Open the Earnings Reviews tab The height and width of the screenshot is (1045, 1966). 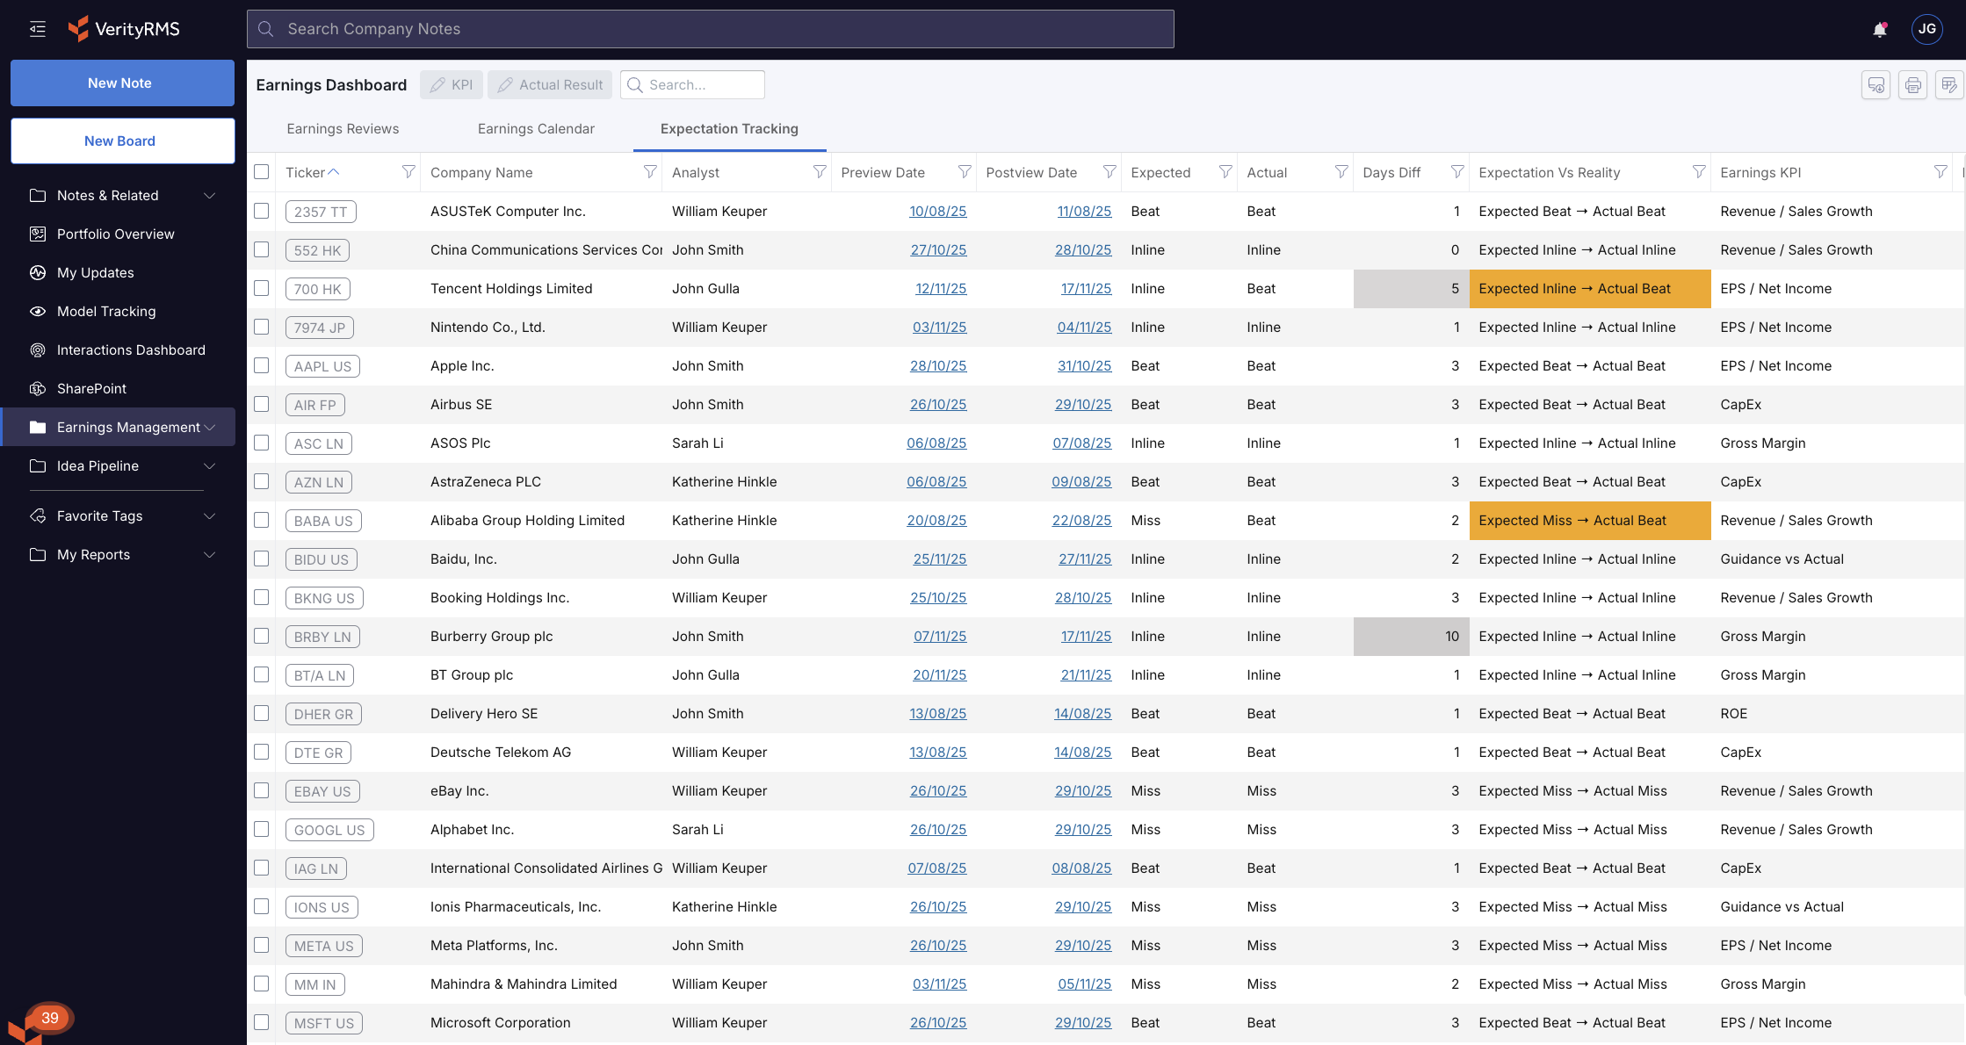[343, 129]
